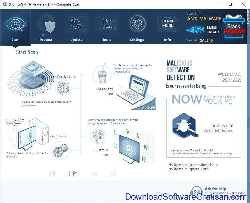Viewport: 250px width, 203px height.
Task: Click the Start Scan heading
Action: coord(27,52)
